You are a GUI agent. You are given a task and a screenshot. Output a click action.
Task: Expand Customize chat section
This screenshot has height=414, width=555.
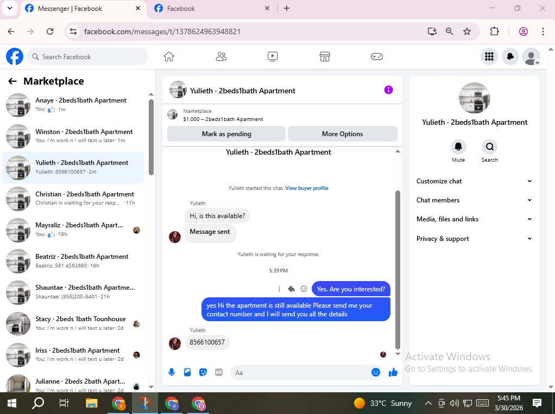click(x=474, y=181)
